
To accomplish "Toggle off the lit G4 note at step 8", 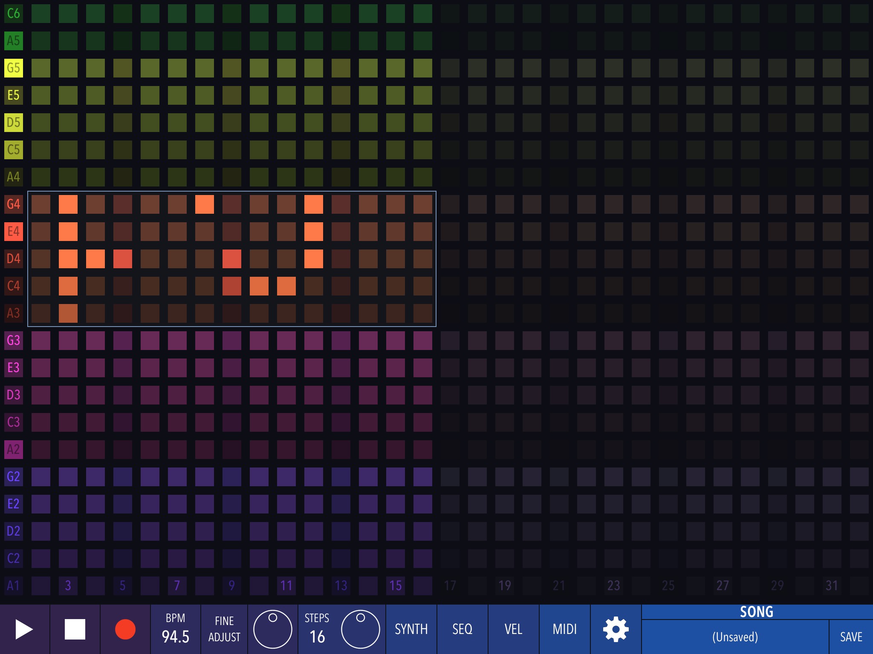I will [205, 204].
